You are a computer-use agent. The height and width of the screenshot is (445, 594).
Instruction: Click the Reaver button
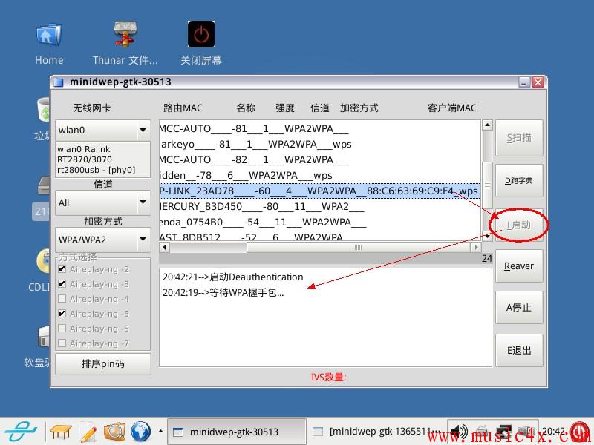[x=519, y=266]
